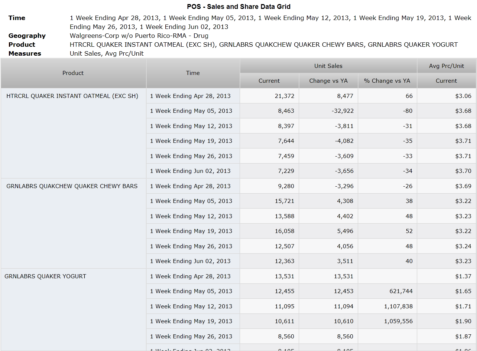The height and width of the screenshot is (351, 477).
Task: Click the 7,229 unit sales cell
Action: [269, 171]
